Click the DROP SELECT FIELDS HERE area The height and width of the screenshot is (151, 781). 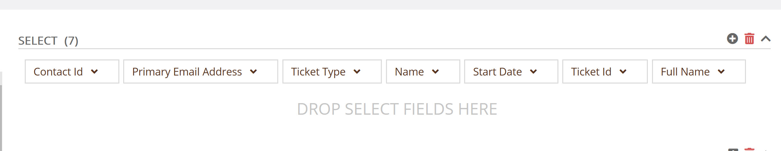click(x=397, y=109)
